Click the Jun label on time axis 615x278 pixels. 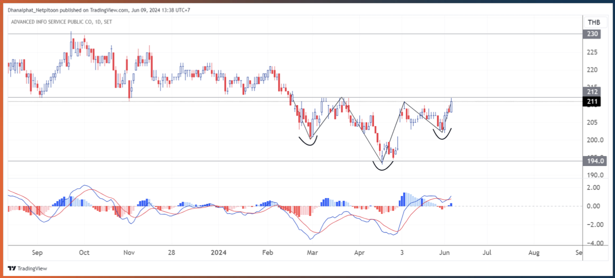(444, 253)
